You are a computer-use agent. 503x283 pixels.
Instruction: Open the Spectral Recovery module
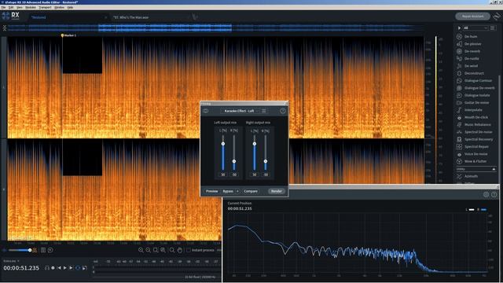point(479,139)
